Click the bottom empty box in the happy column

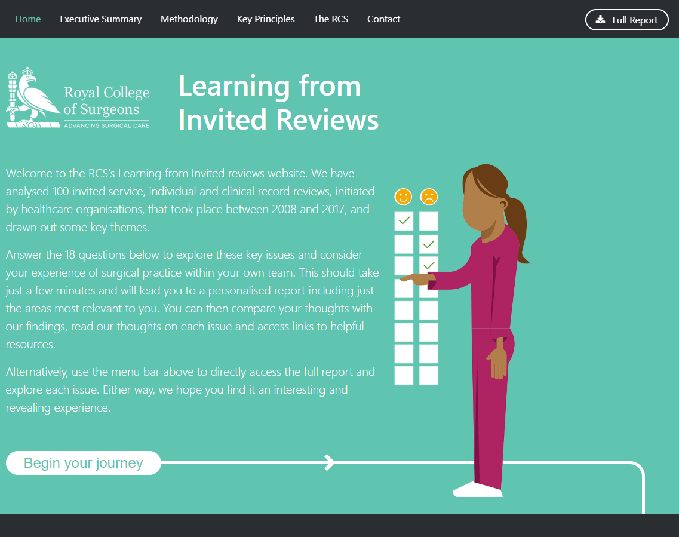coord(404,375)
